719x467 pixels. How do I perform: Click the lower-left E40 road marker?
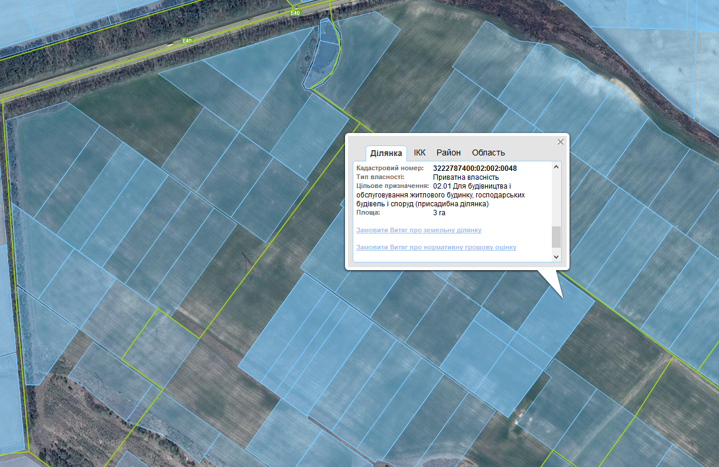coord(187,41)
